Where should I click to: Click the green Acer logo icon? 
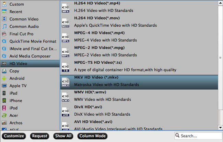coord(4,115)
